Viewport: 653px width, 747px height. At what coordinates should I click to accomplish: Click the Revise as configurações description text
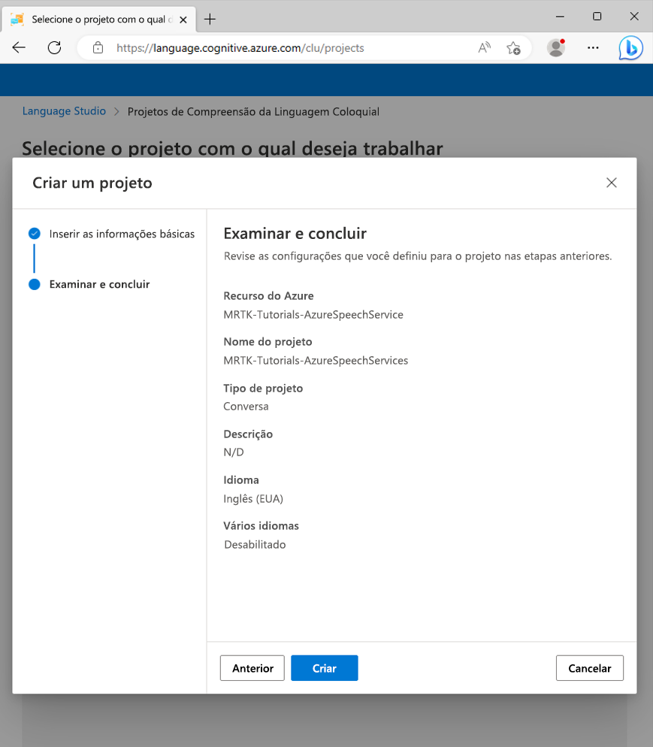418,256
